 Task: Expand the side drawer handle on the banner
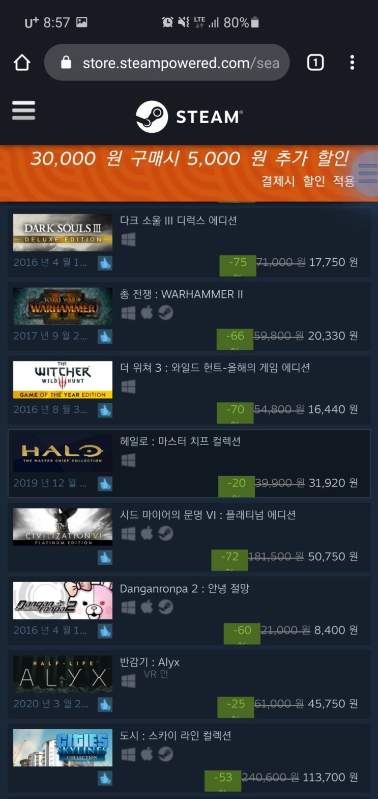368,173
